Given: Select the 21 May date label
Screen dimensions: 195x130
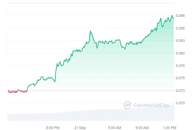Looking at the screenshot, I should point(80,127).
